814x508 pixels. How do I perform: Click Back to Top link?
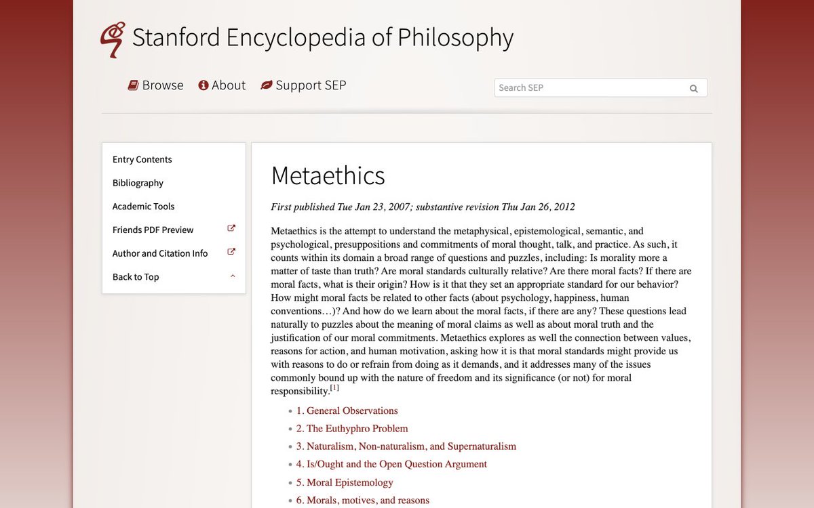[x=136, y=277]
